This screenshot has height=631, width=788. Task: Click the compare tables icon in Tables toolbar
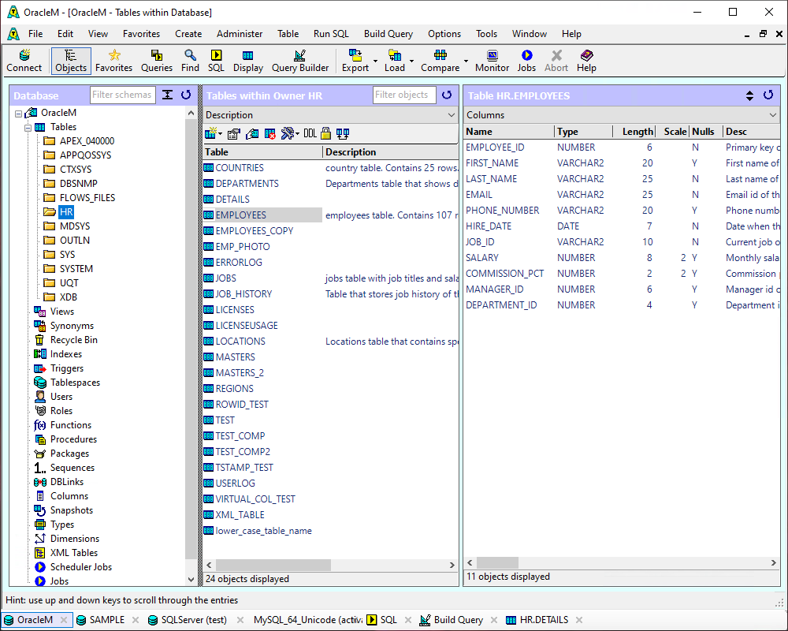coord(343,133)
